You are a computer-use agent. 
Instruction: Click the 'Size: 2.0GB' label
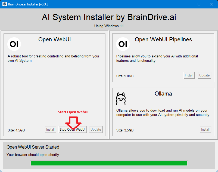pos(125,76)
